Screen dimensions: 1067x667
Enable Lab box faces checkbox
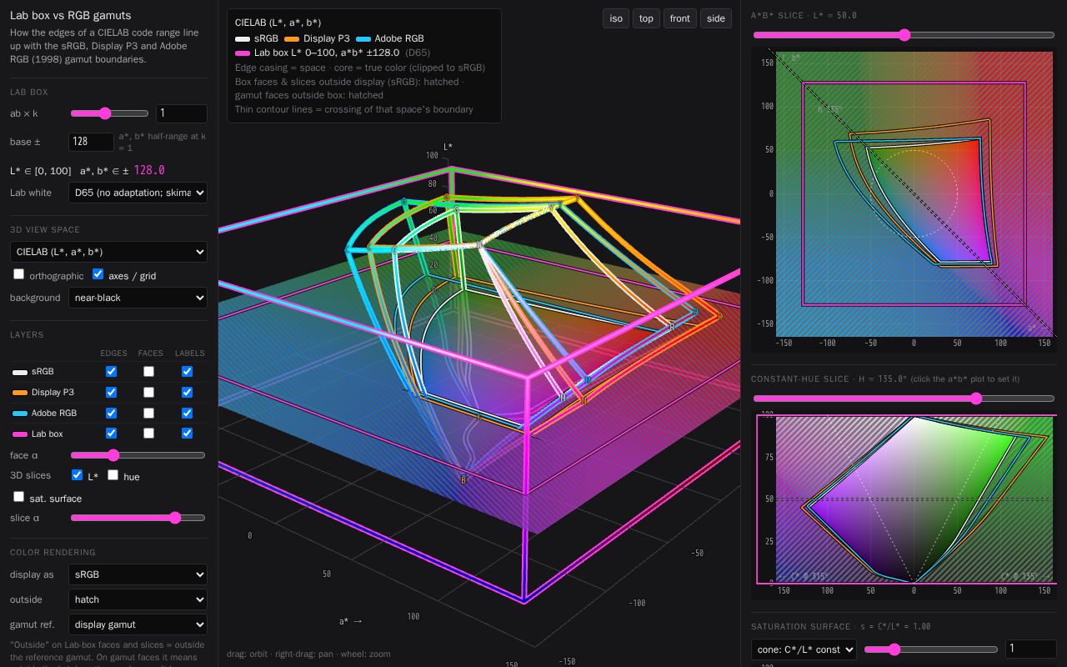(x=148, y=434)
